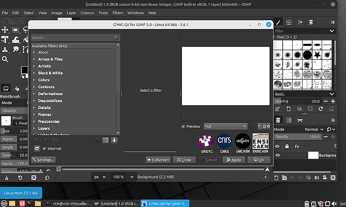The height and width of the screenshot is (207, 346).
Task: Expand the Contours filter category
Action: [x=34, y=87]
